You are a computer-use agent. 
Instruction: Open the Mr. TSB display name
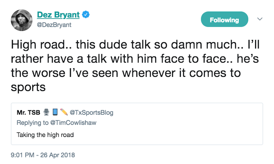[28, 113]
